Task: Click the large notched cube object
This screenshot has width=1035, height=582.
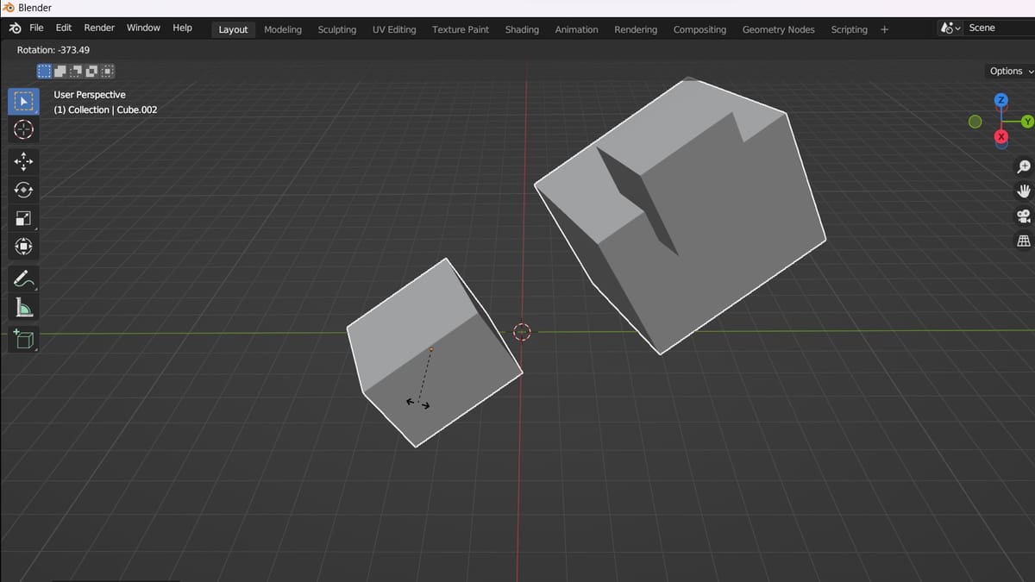Action: (681, 214)
